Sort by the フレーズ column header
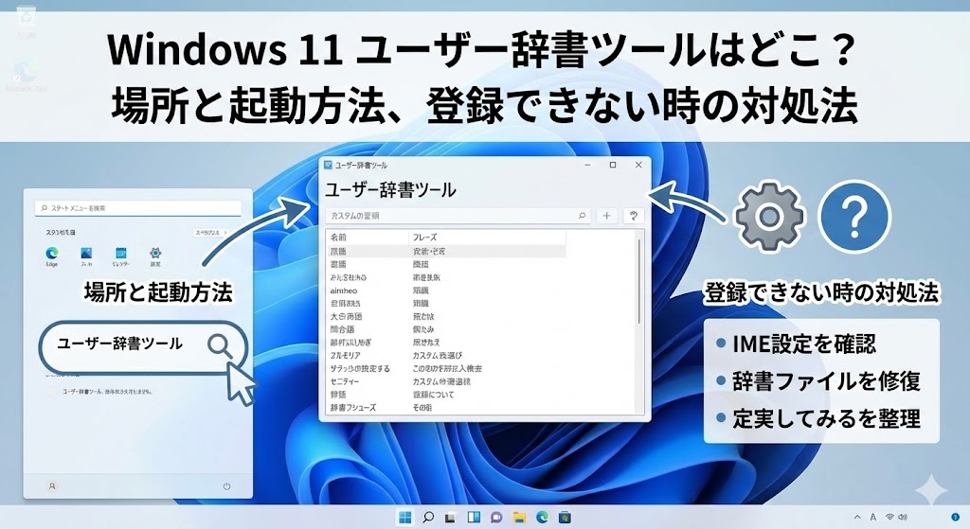 tap(425, 238)
